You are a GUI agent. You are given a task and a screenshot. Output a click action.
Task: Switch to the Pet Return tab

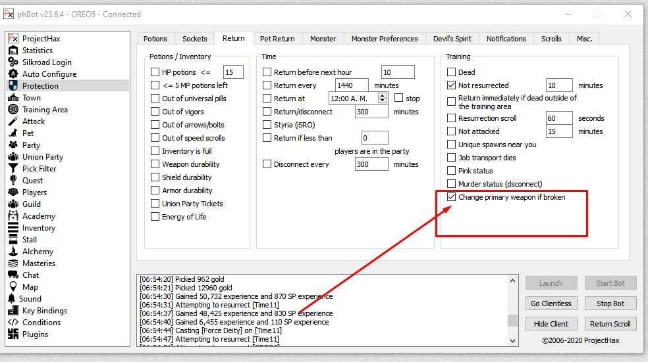277,39
